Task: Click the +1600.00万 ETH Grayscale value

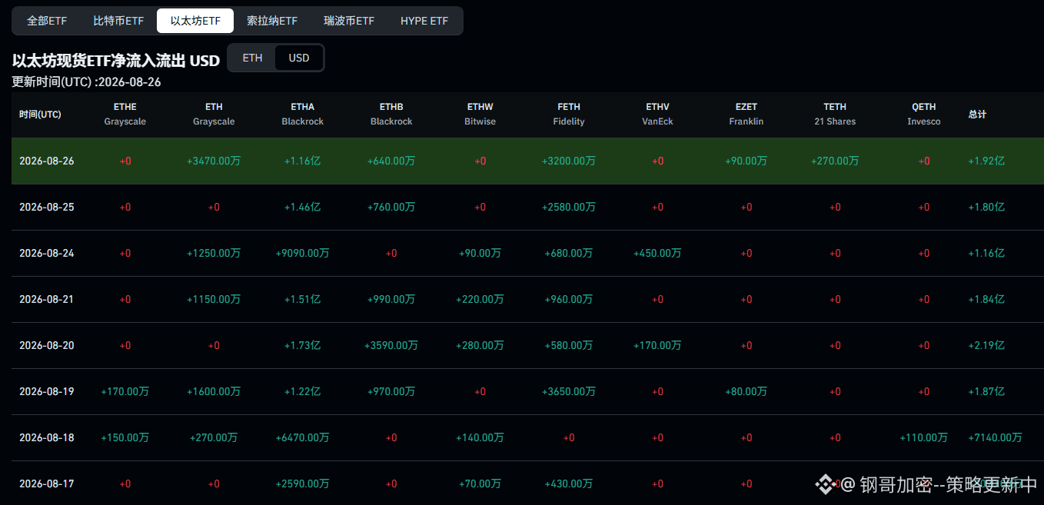Action: point(214,391)
